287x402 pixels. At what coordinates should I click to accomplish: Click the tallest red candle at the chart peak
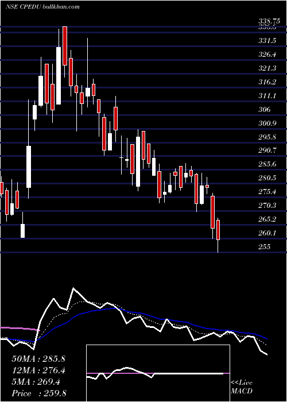65,46
